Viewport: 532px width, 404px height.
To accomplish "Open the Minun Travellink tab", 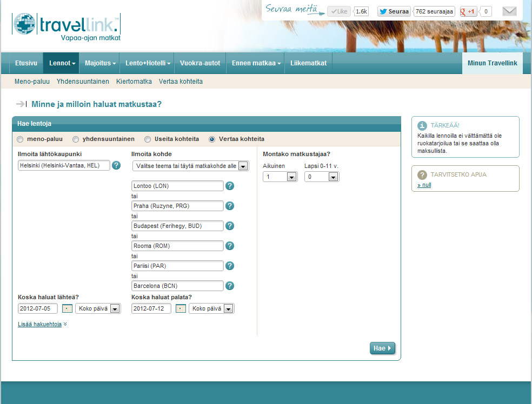I will coord(492,63).
